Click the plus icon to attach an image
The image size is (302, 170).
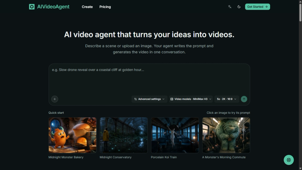coord(55,99)
